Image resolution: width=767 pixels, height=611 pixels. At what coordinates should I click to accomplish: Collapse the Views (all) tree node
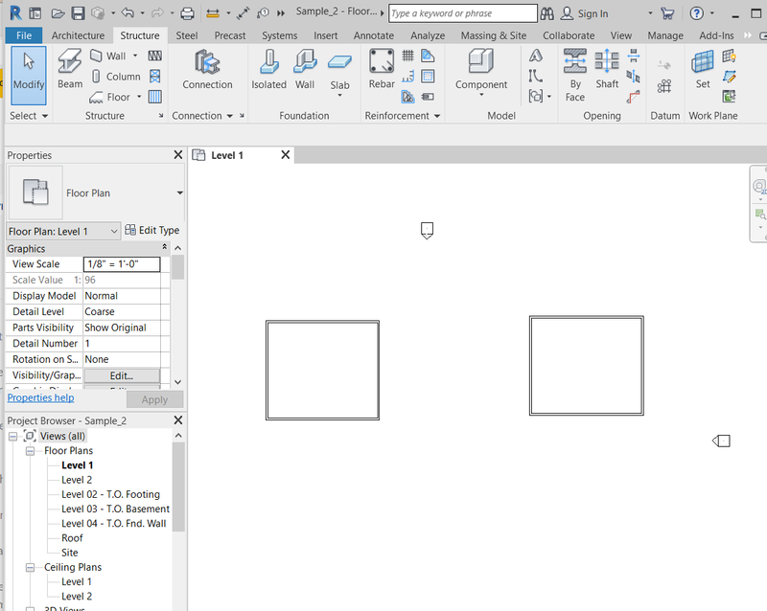point(12,436)
